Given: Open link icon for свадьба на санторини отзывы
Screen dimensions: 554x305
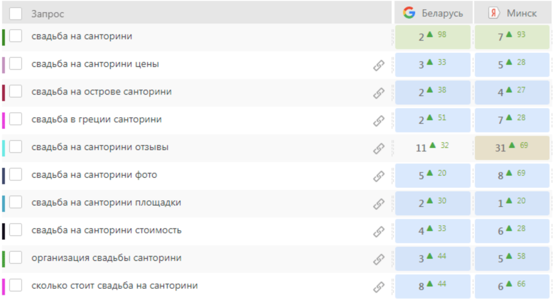Looking at the screenshot, I should [379, 149].
